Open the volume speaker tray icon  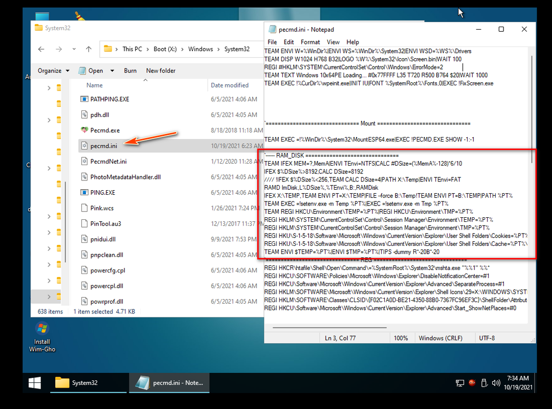pyautogui.click(x=496, y=383)
